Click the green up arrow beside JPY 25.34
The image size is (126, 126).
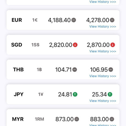[110, 94]
